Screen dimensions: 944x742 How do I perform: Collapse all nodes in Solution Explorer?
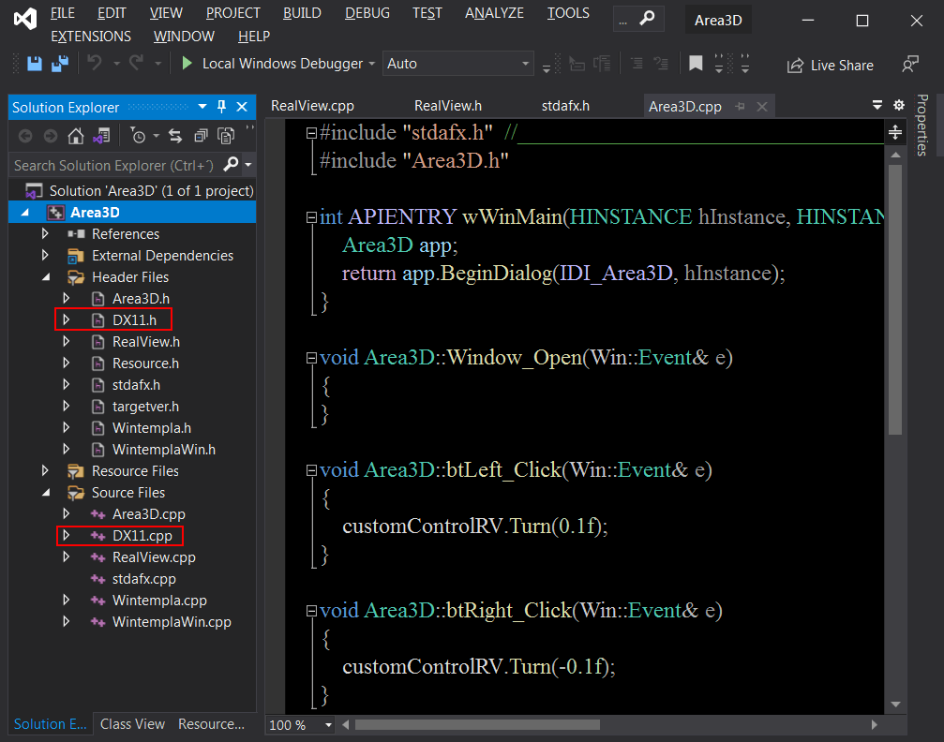coord(201,136)
